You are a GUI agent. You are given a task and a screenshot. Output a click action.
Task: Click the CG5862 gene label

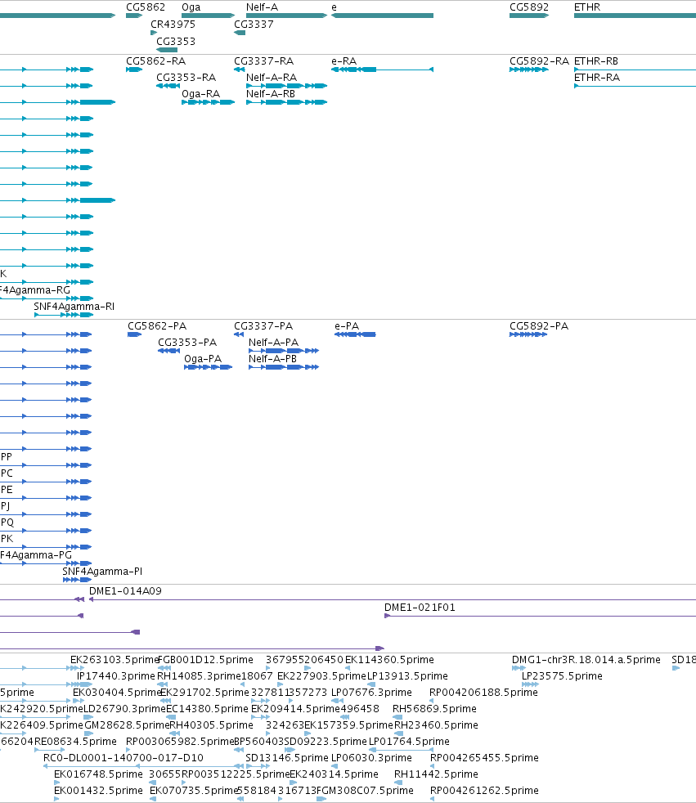point(146,7)
